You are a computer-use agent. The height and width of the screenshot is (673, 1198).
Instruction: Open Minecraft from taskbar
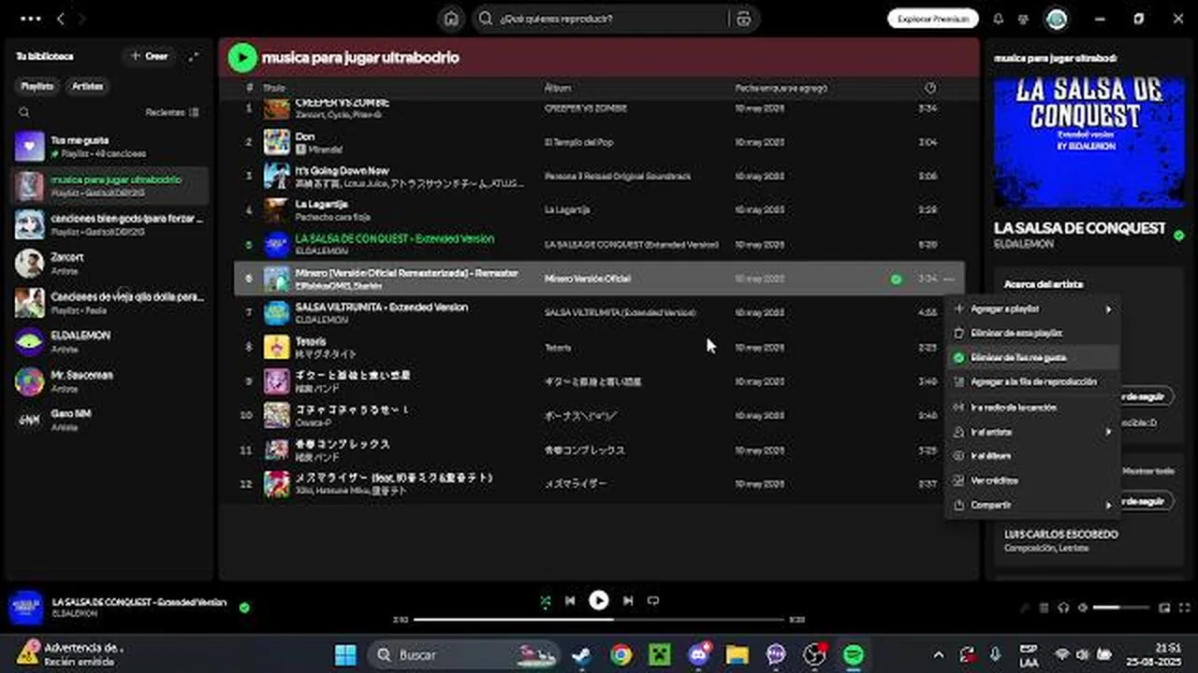(x=660, y=654)
